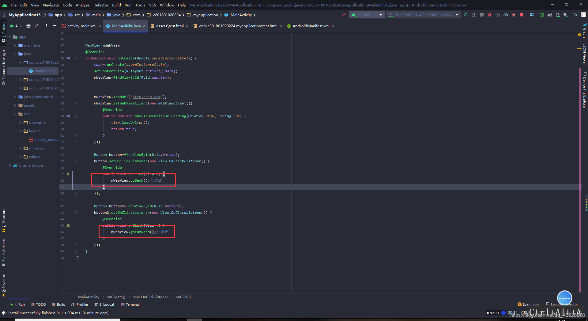Screen dimensions: 588x321
Task: Stop the running app with the red square
Action: coord(522,15)
